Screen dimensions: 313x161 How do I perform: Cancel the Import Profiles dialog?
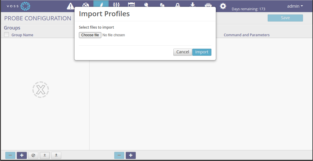183,52
